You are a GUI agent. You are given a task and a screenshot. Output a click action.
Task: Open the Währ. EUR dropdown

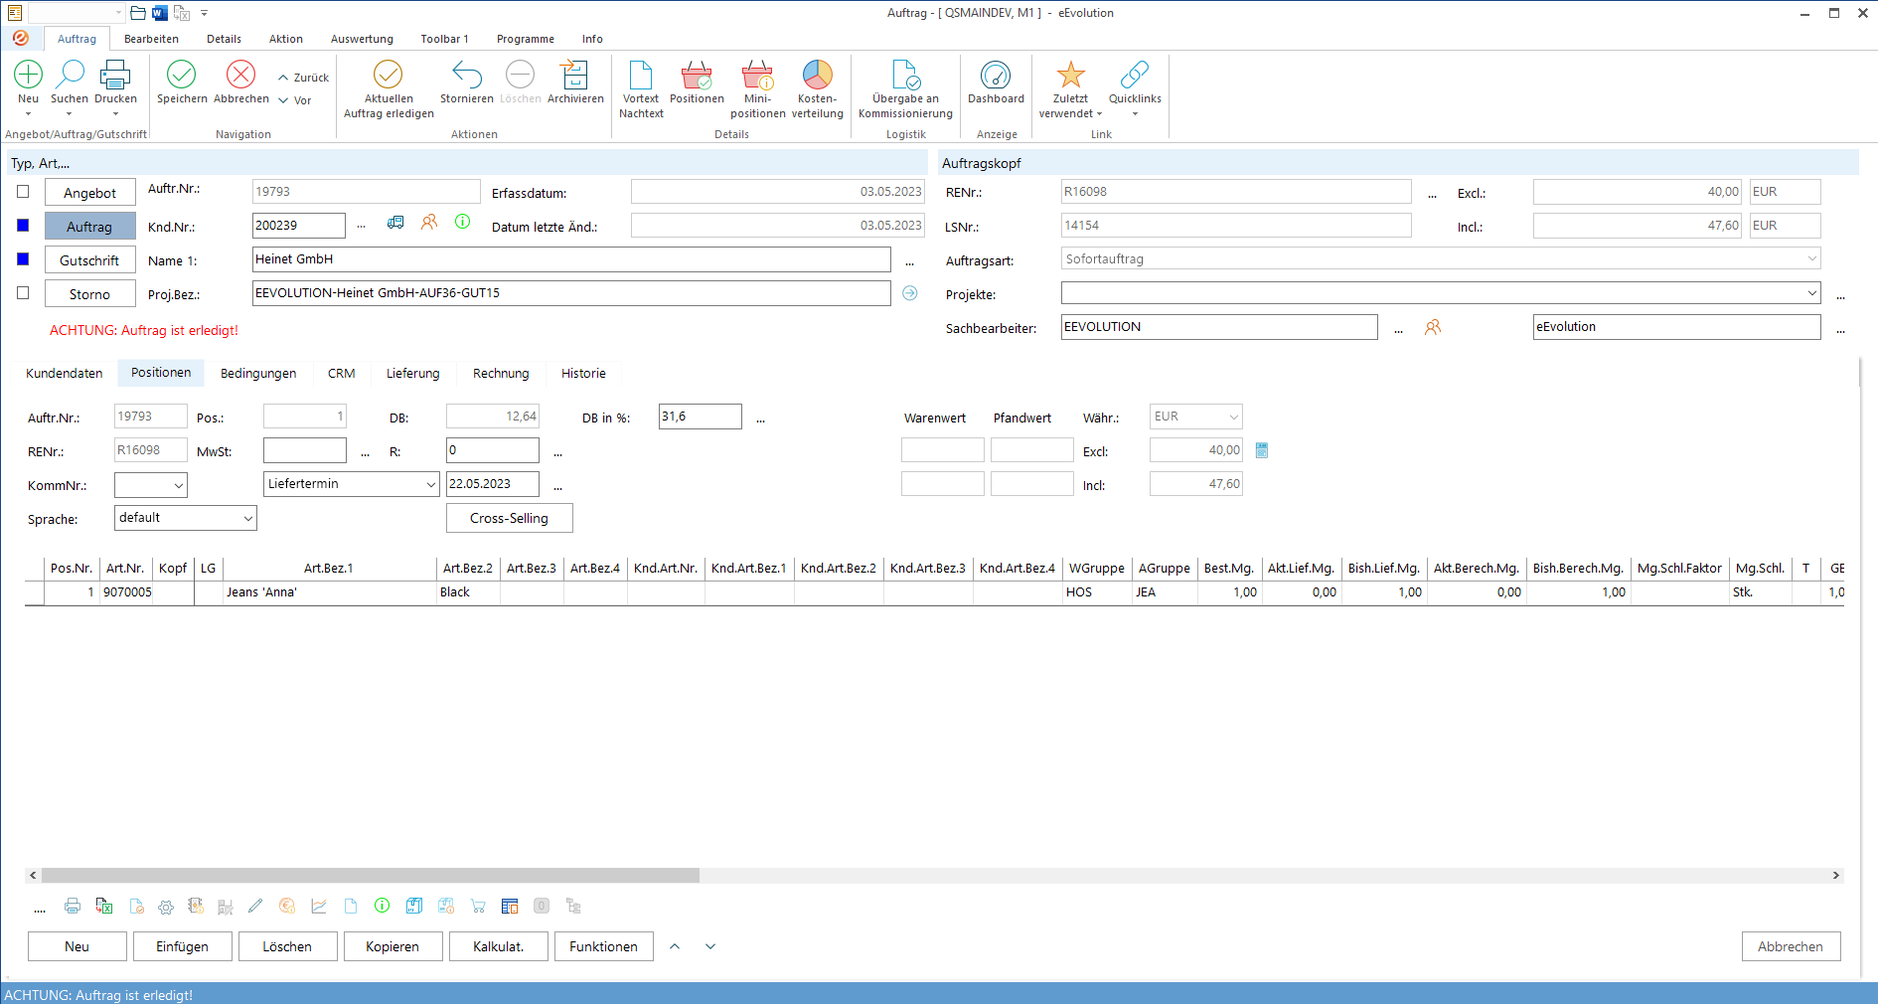pos(1234,417)
